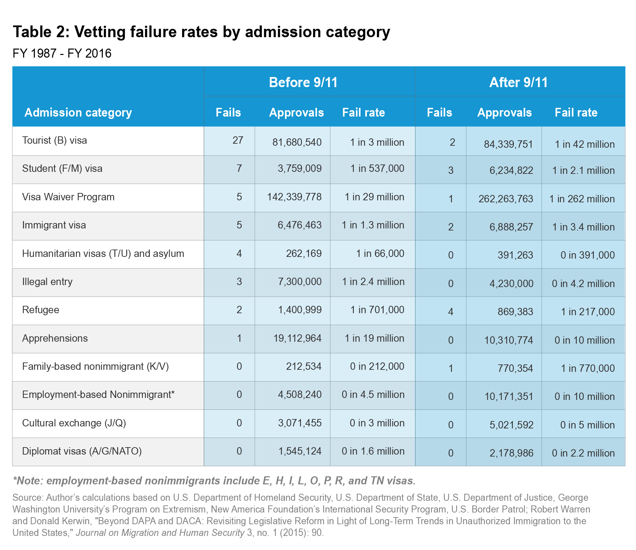Screen dimensions: 636x550
Task: Click the '1 in 770,000' fail rate cell
Action: pos(588,368)
